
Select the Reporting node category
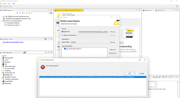[x=8, y=84]
